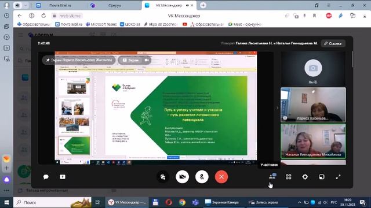The height and width of the screenshot is (208, 371).
Task: Open Task View on the taskbar
Action: click(97, 202)
